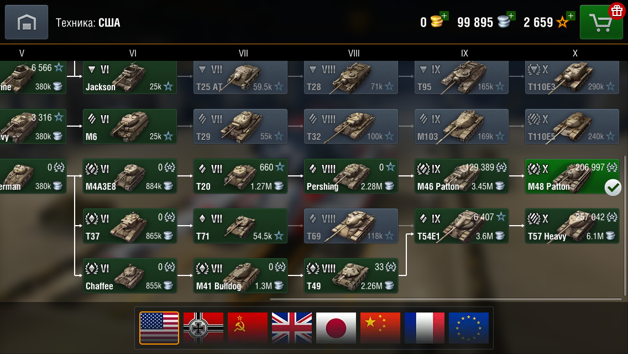Toggle the M48 Patton selected checkmark
Screen dimensions: 628x354
coord(613,187)
